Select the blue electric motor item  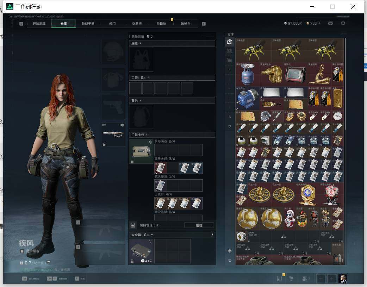click(x=248, y=98)
